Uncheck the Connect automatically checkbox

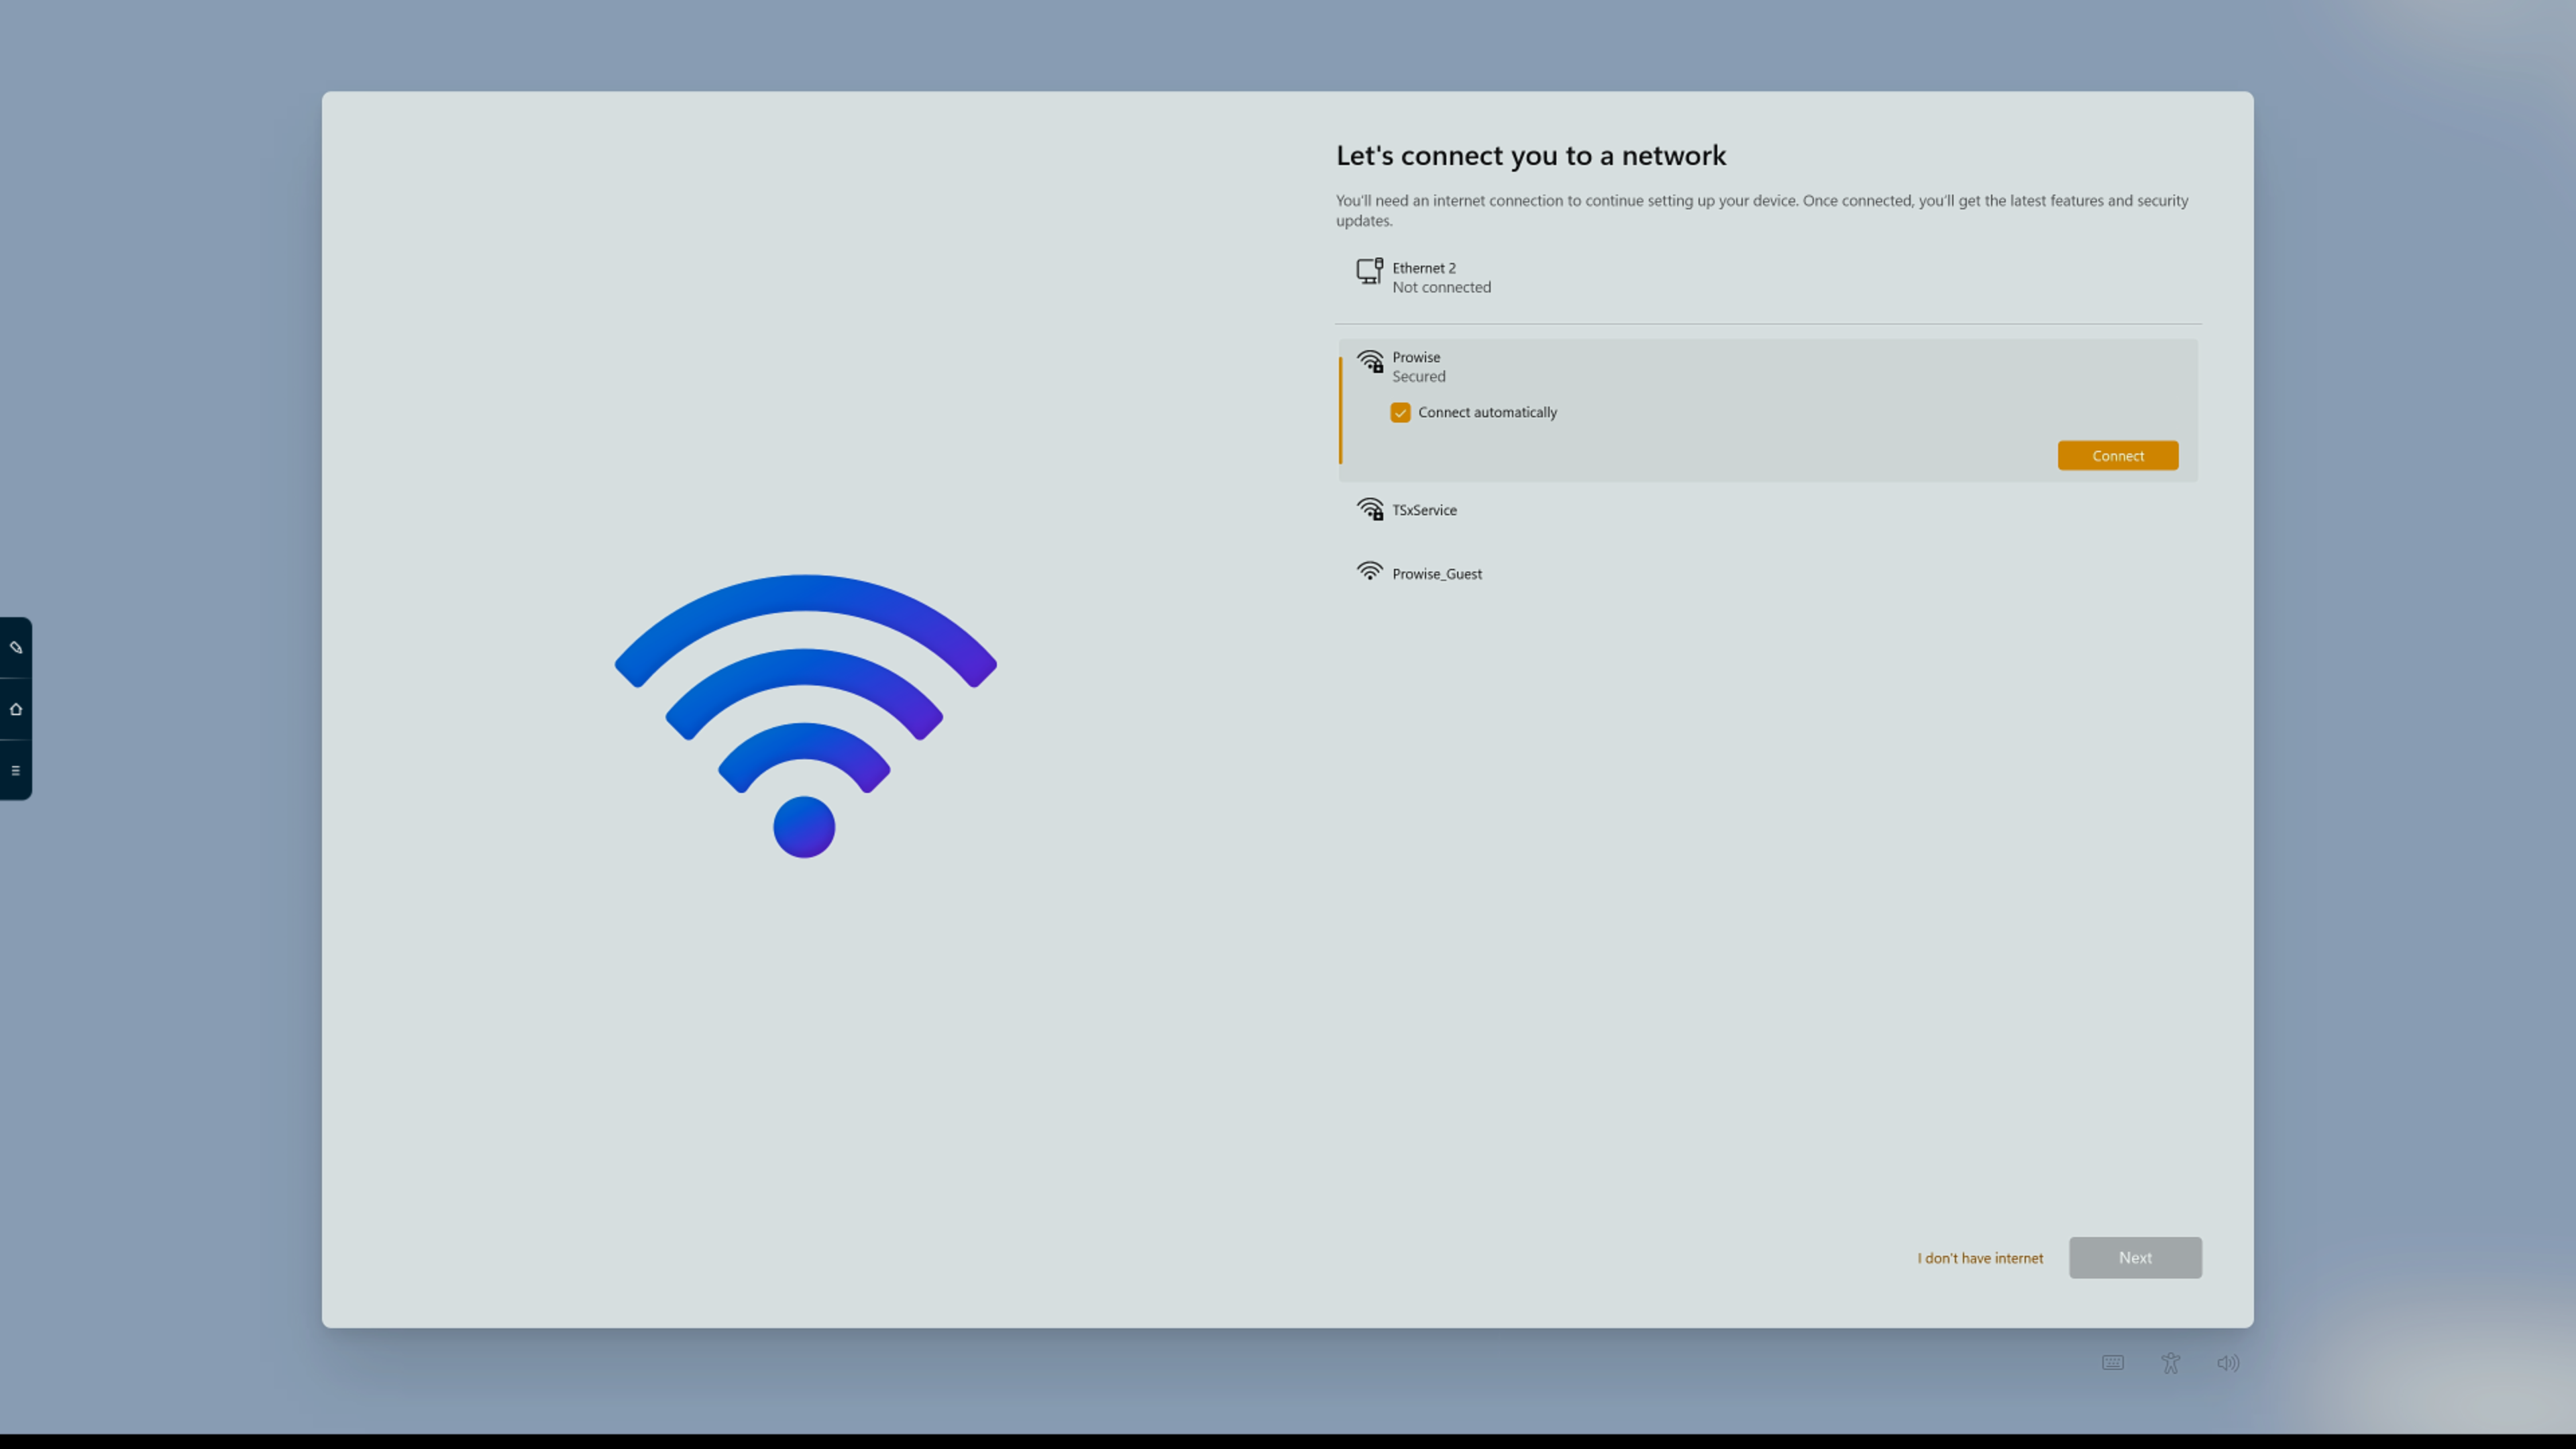1400,413
